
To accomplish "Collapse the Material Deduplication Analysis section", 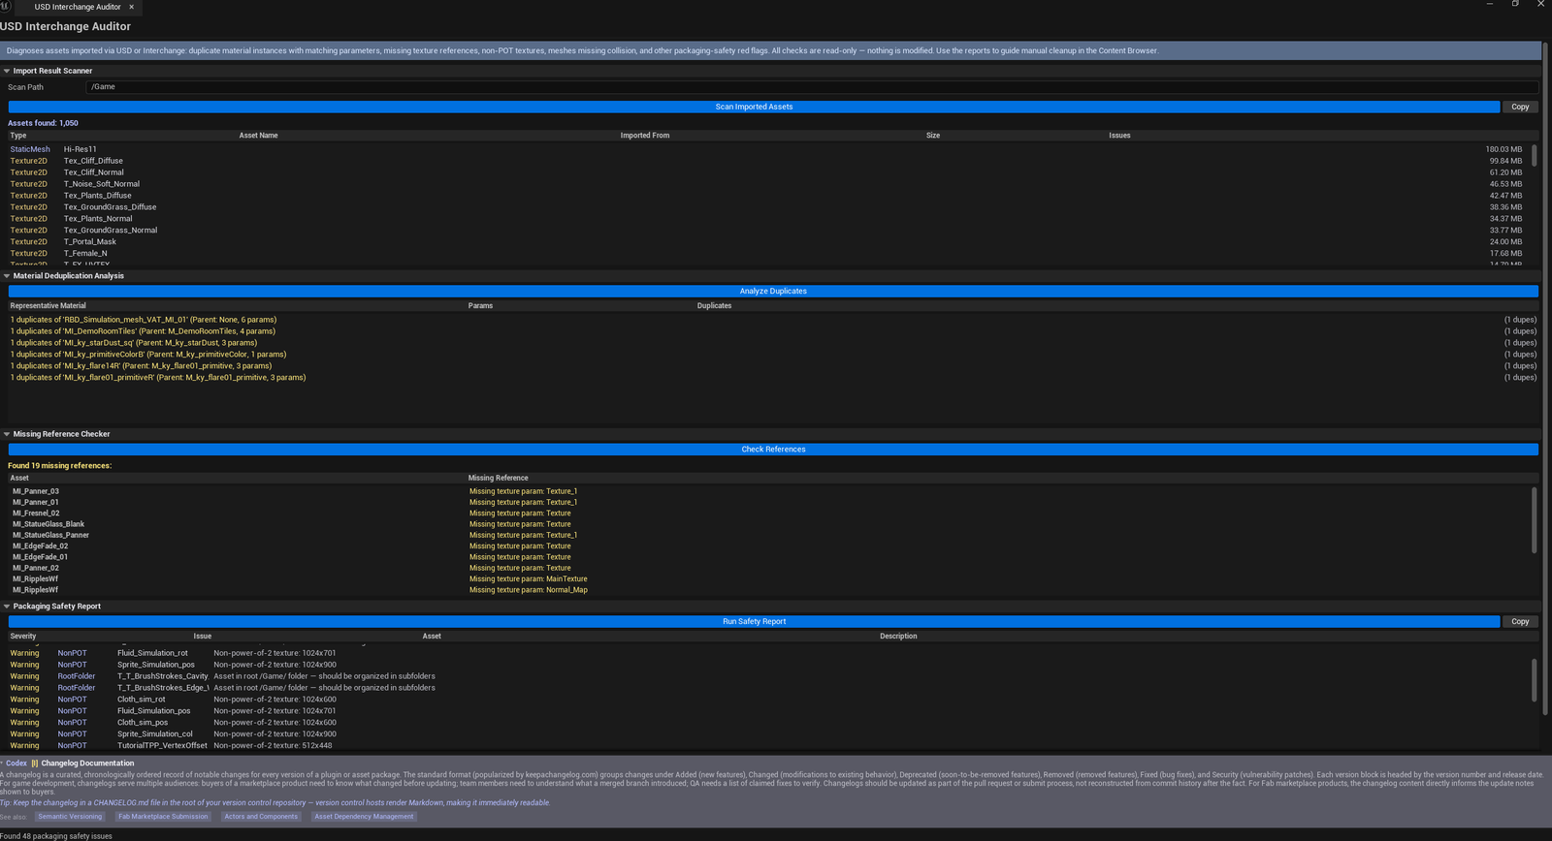I will [x=7, y=276].
